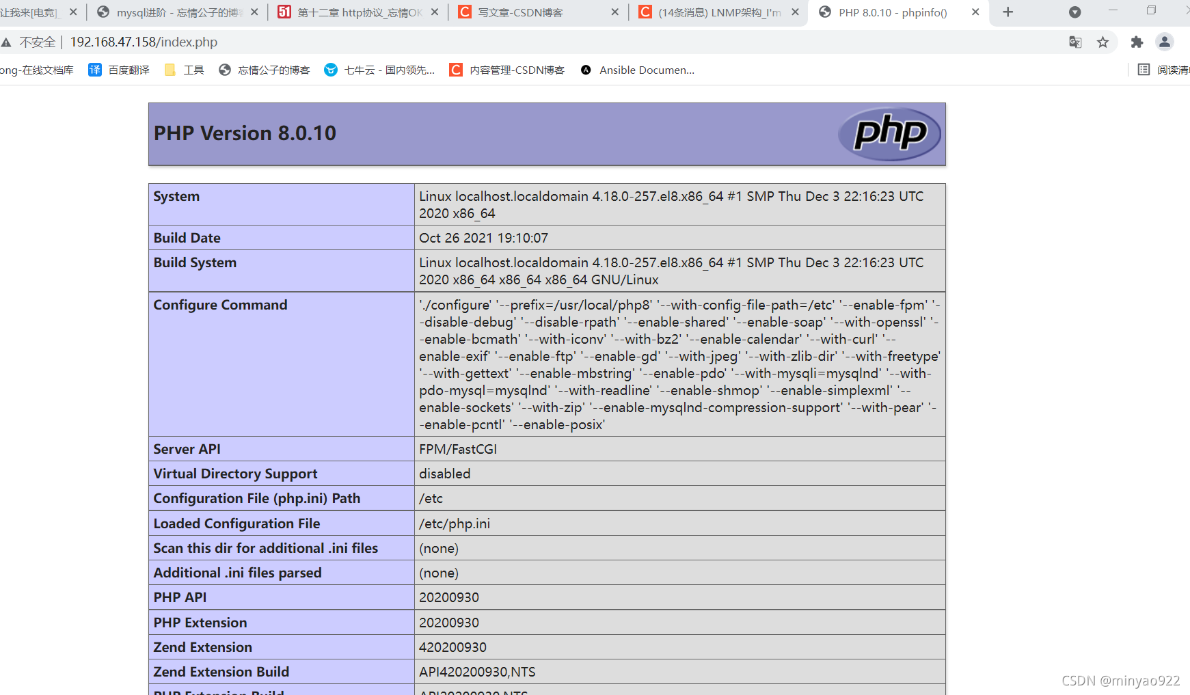Viewport: 1190px width, 695px height.
Task: Click Scan this dir for additional .ini files
Action: [265, 548]
